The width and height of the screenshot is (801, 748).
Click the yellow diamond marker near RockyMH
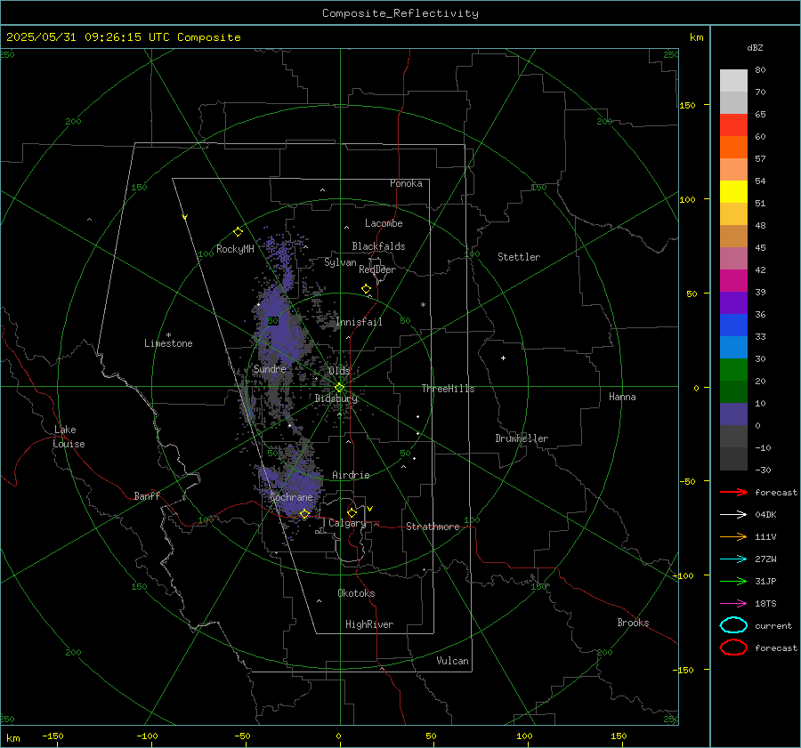(x=238, y=232)
